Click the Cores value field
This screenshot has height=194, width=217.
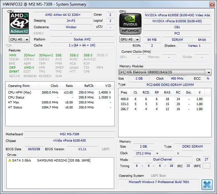pos(110,15)
